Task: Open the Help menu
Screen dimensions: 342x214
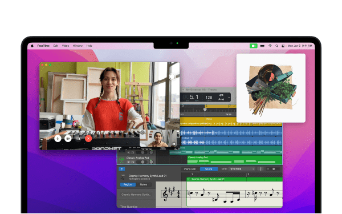Action: click(89, 46)
